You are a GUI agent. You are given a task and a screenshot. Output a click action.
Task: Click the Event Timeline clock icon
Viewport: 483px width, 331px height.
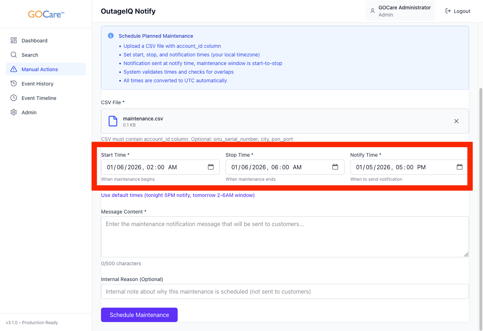coord(14,98)
